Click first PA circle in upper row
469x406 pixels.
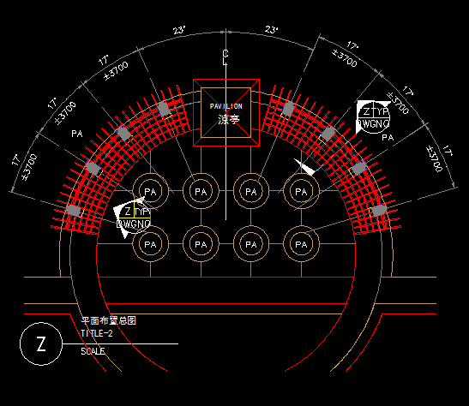(x=150, y=191)
